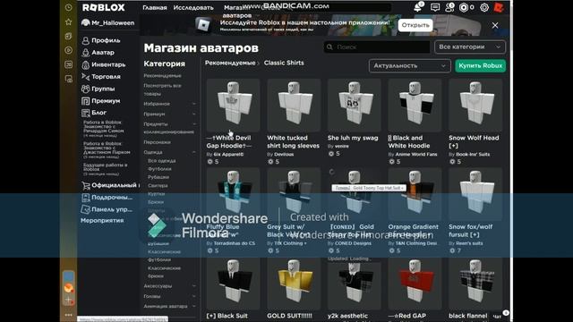This screenshot has height=322, width=573.
Task: Open the 'Мероприятия' link in sidebar
Action: point(102,221)
